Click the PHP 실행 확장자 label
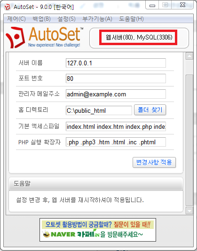 [39, 142]
